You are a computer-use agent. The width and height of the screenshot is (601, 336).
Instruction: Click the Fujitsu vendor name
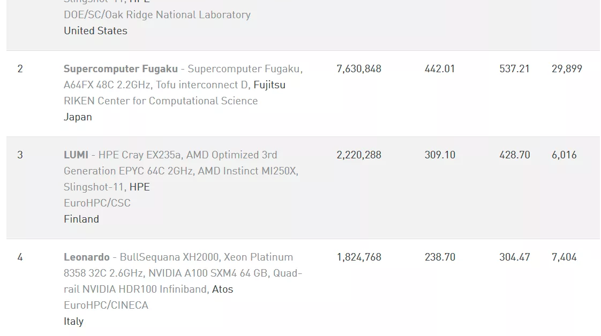tap(269, 85)
